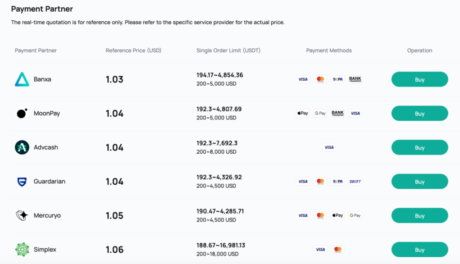Buy with Advcash

pos(419,147)
